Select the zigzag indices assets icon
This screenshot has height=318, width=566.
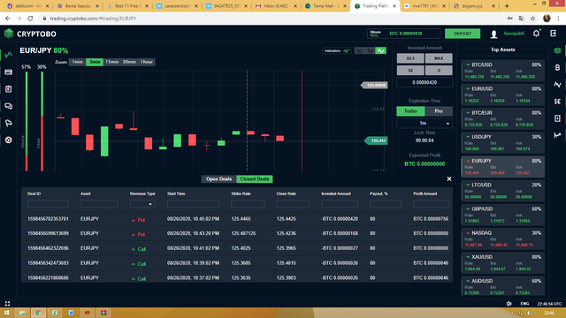point(557,85)
